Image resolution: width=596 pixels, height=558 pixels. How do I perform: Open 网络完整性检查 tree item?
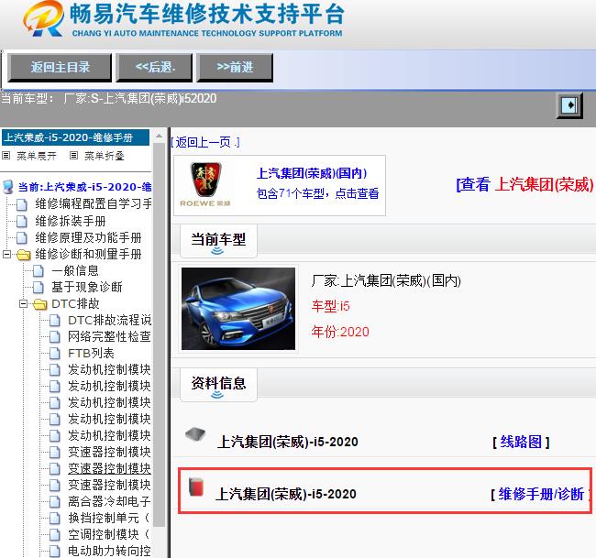[109, 336]
